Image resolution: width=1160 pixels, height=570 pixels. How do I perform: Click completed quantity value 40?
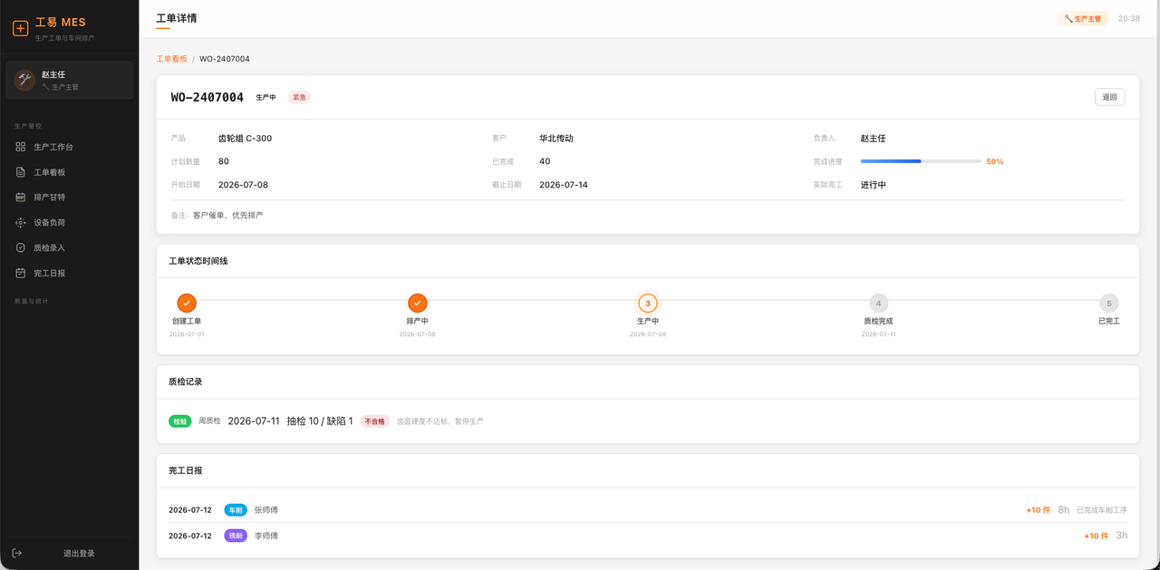[x=545, y=161]
